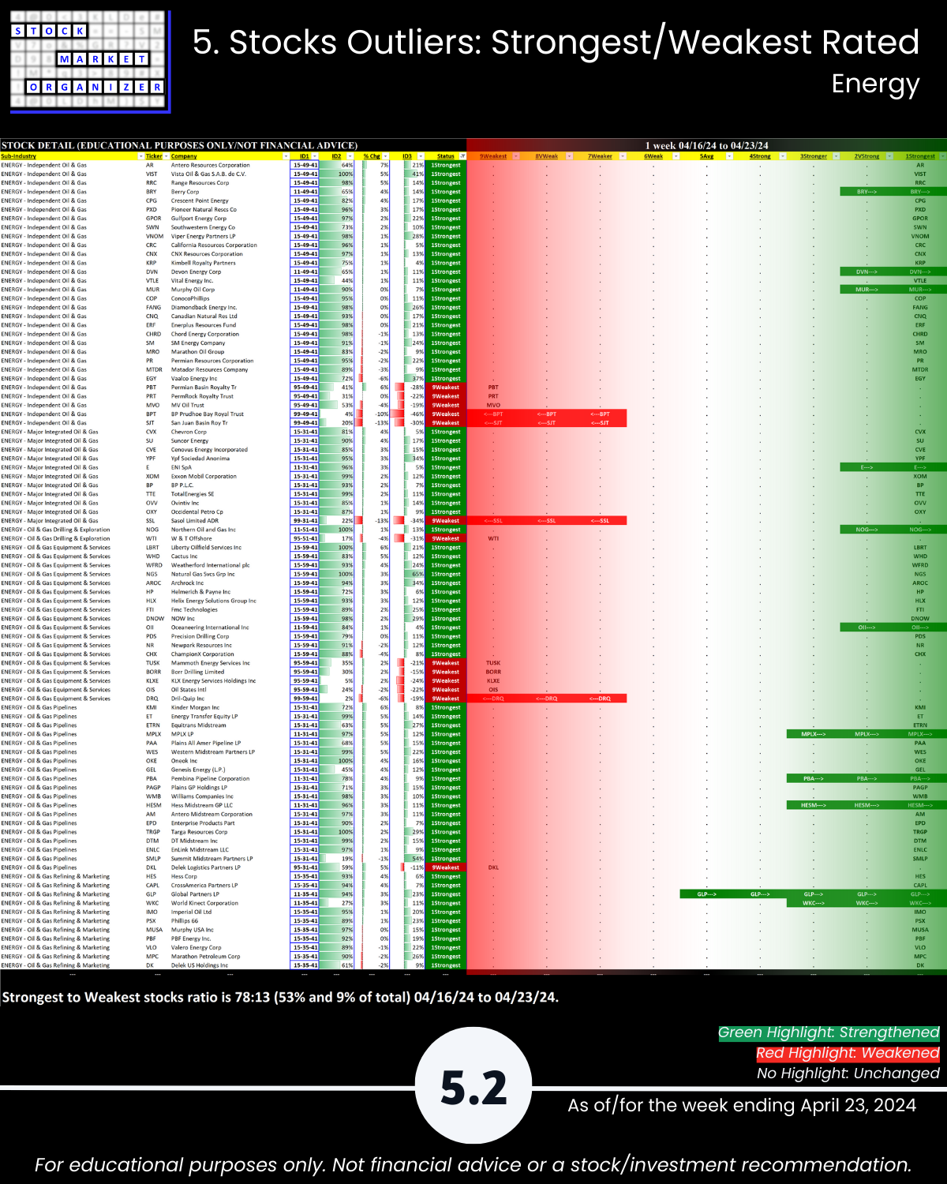The image size is (947, 1184).
Task: Open the % Chg column filter dropdown
Action: [386, 156]
